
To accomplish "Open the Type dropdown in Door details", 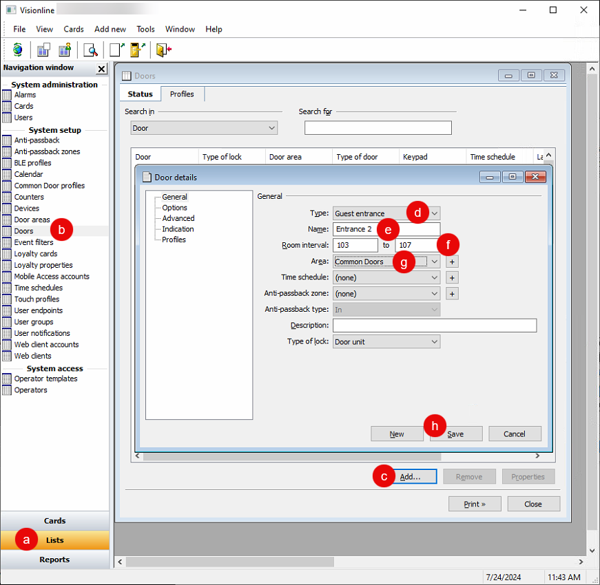I will pyautogui.click(x=434, y=213).
